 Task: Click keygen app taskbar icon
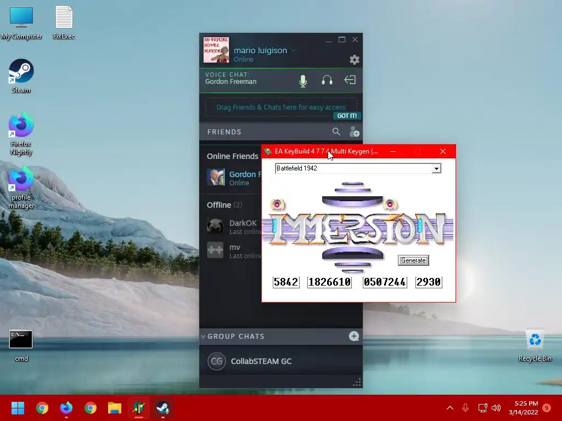[139, 408]
